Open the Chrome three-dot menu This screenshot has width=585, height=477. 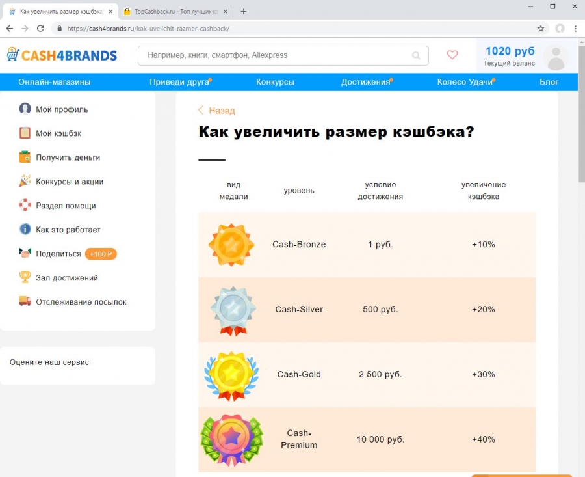point(575,29)
